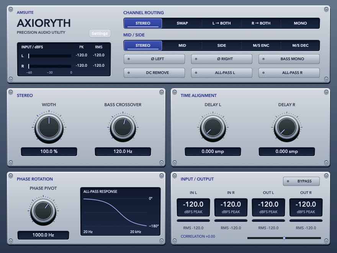Click the R input meter bar
This screenshot has width=337, height=253.
coord(50,66)
